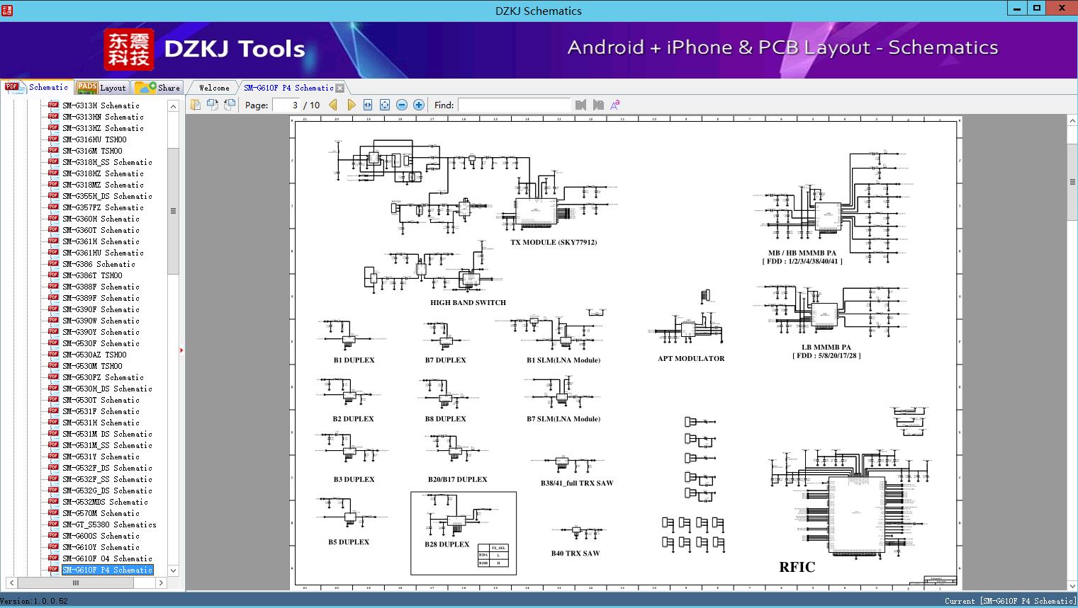Open SM-G610F 04 Schematic entry

point(107,558)
